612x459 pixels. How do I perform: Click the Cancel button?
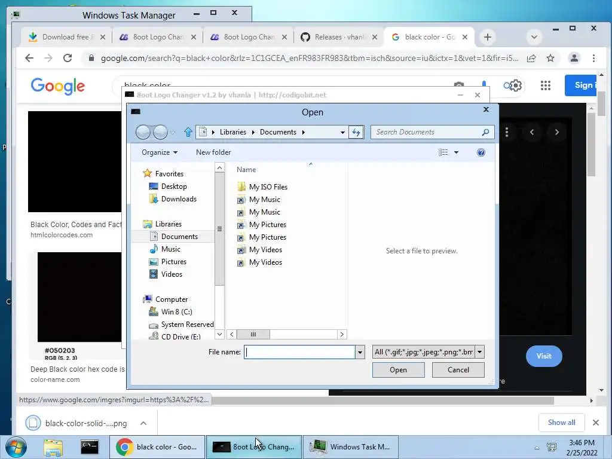click(458, 369)
